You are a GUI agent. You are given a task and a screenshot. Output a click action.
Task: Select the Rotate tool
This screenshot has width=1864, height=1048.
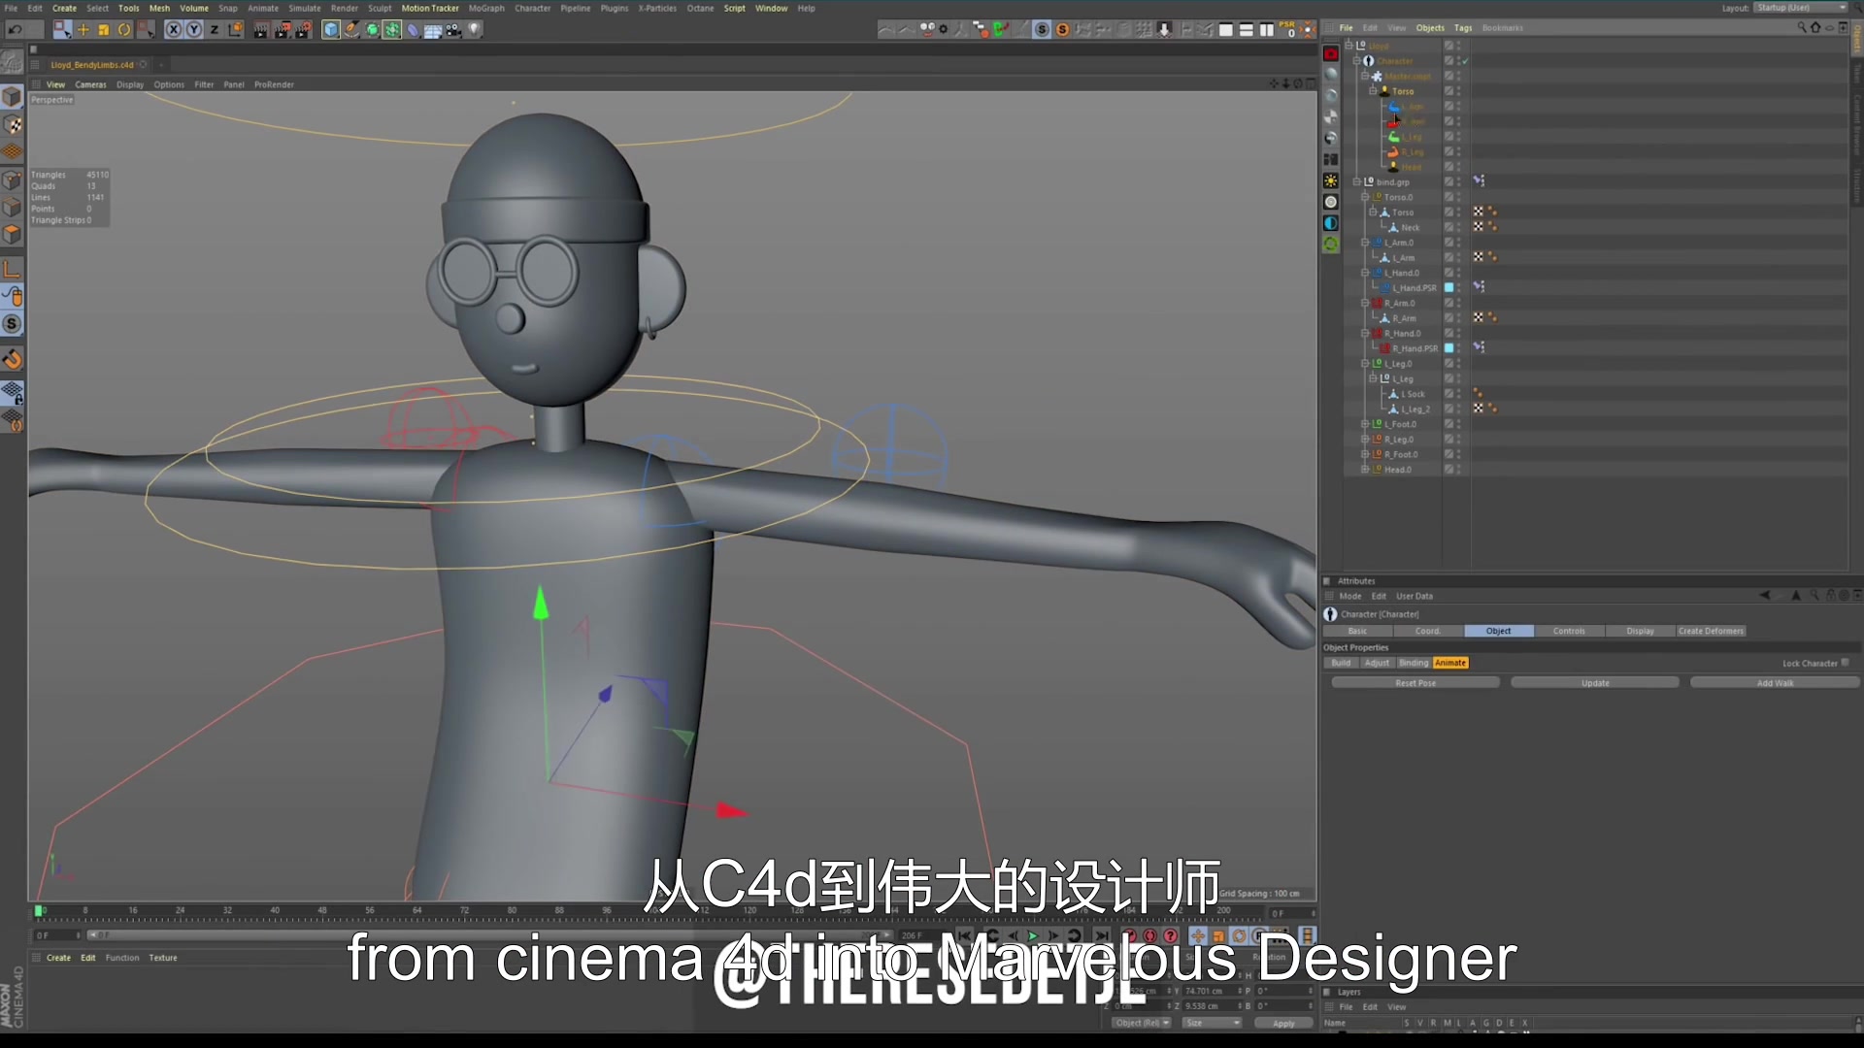pyautogui.click(x=124, y=29)
